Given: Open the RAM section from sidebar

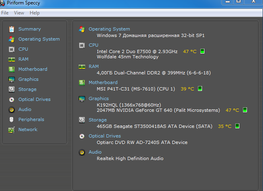Looking at the screenshot, I should point(23,59).
